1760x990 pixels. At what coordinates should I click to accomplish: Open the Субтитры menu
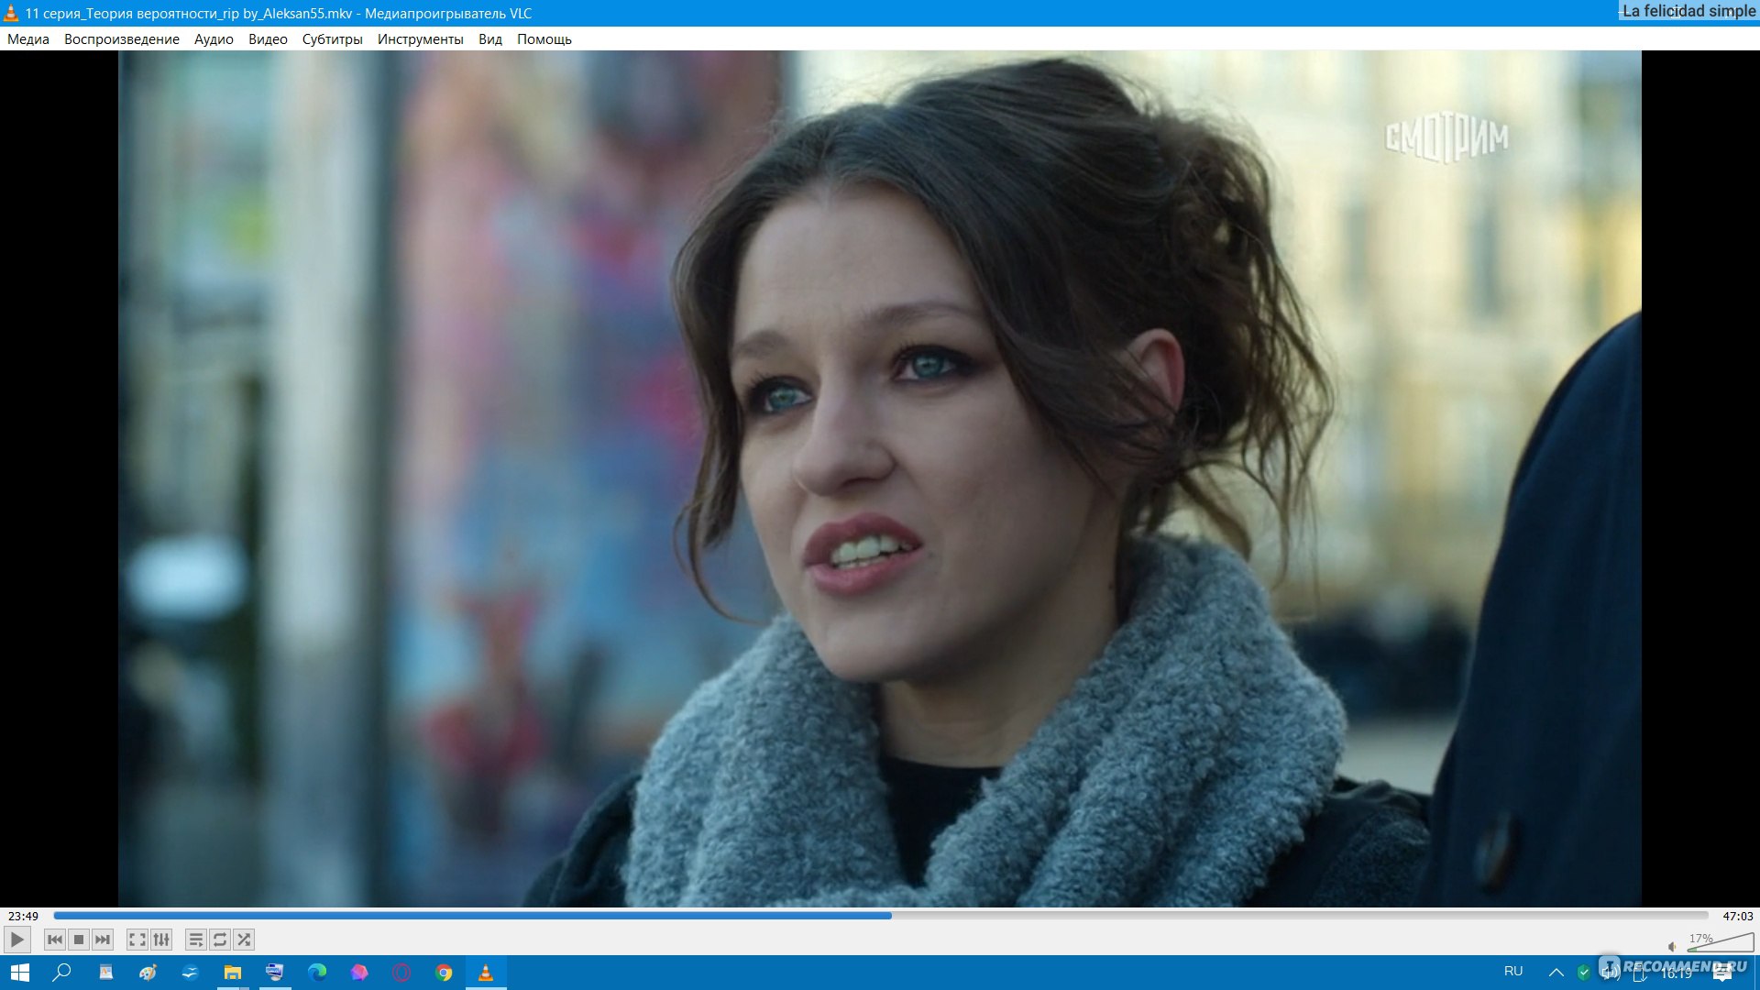[333, 39]
